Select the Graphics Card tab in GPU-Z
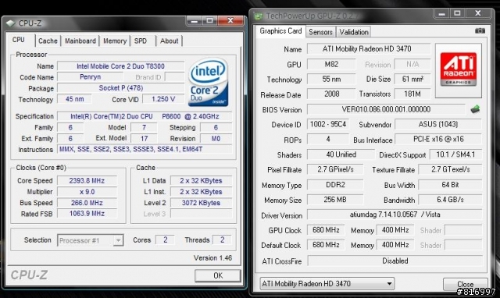 pos(280,31)
